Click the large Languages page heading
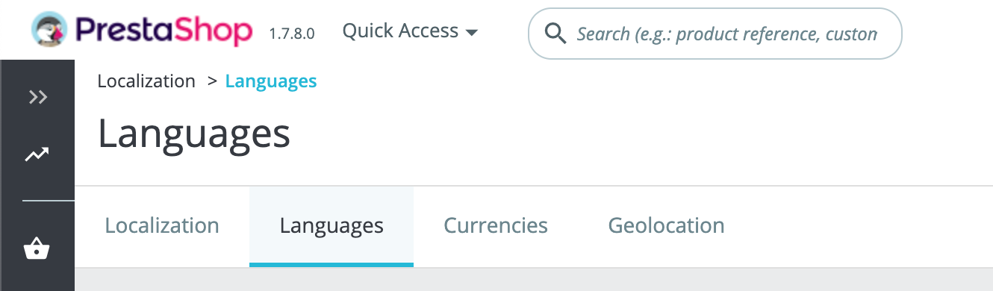This screenshot has height=291, width=993. tap(194, 134)
